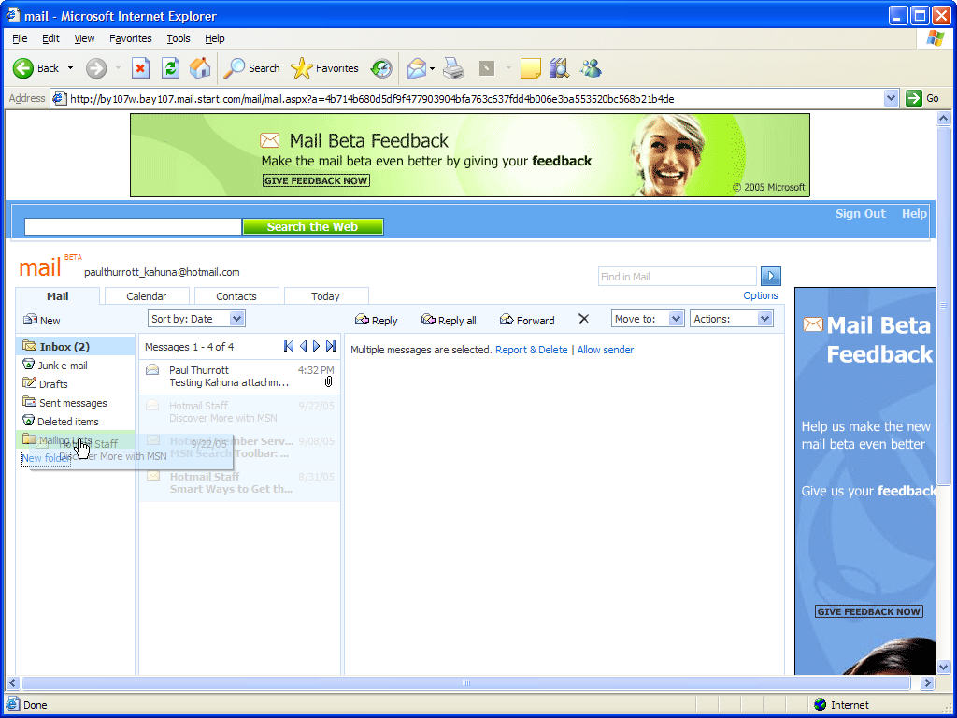957x718 pixels.
Task: Go to the next page of messages
Action: (x=316, y=346)
